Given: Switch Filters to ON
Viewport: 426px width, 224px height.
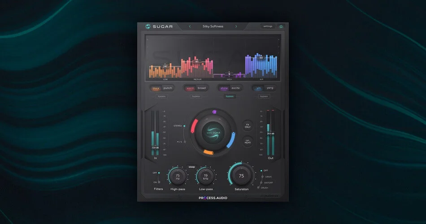Looking at the screenshot, I should (156, 182).
